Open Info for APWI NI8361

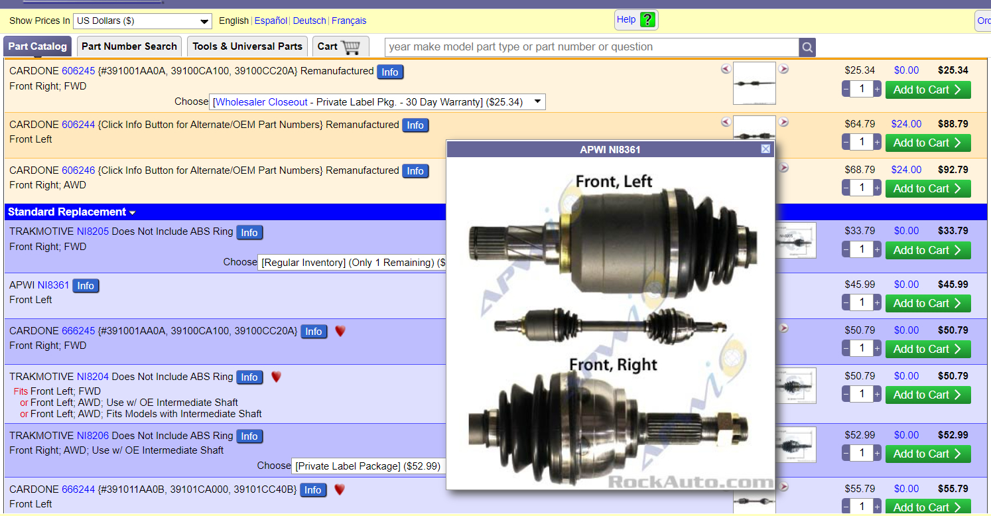(x=86, y=286)
